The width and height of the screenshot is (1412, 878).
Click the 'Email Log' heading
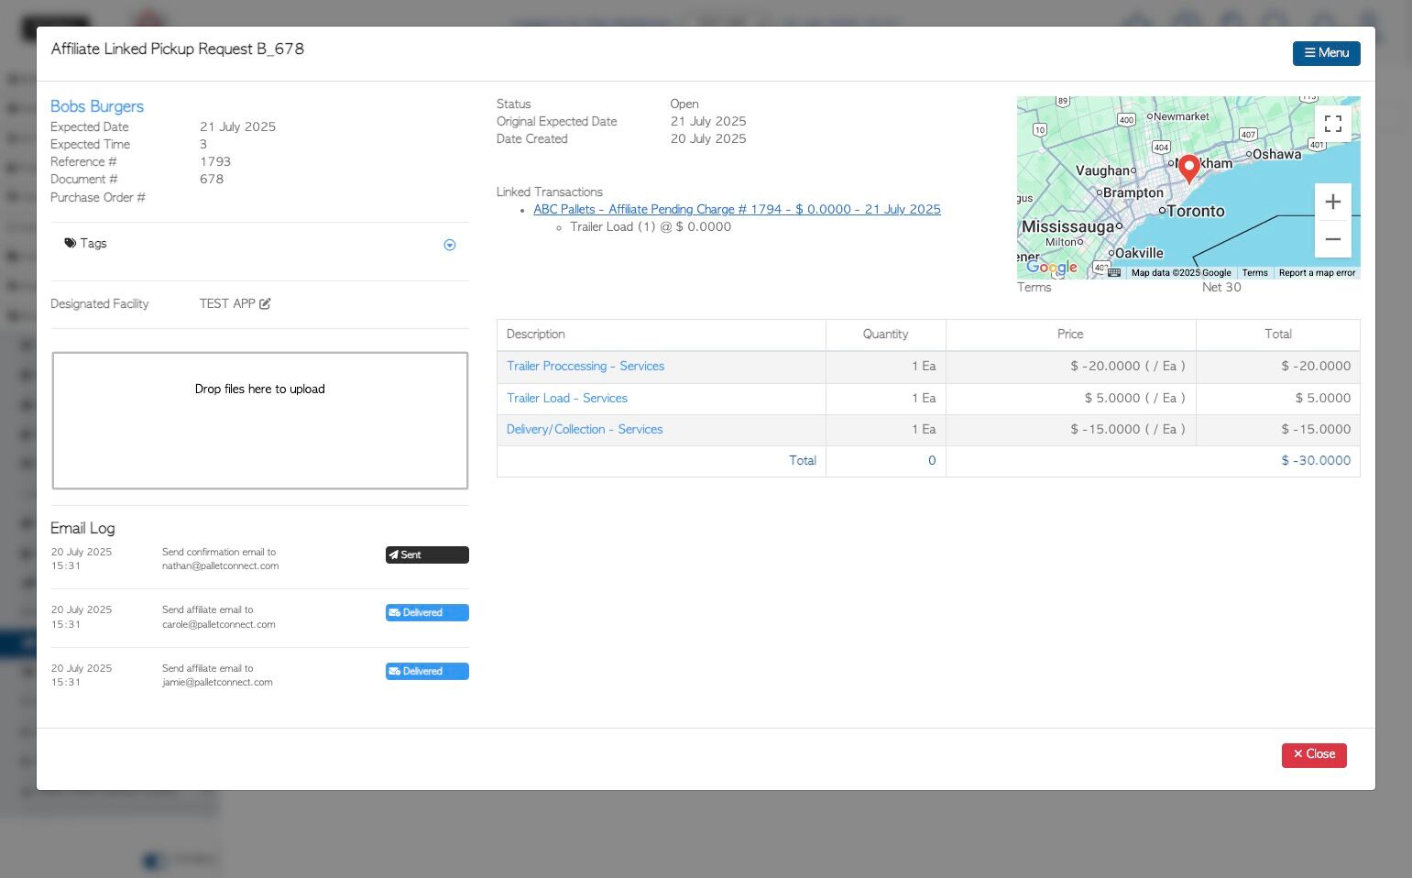tap(82, 528)
